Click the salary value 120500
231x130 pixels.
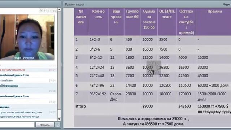tap(165, 85)
